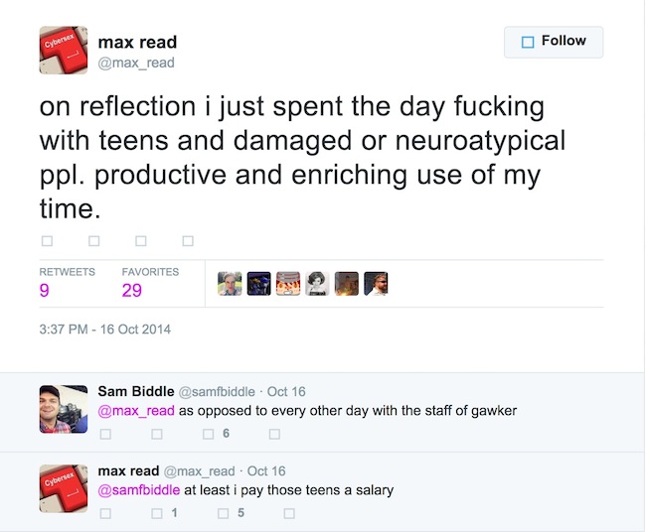This screenshot has height=532, width=646.
Task: Click max read's avatar in the last reply
Action: tap(64, 488)
